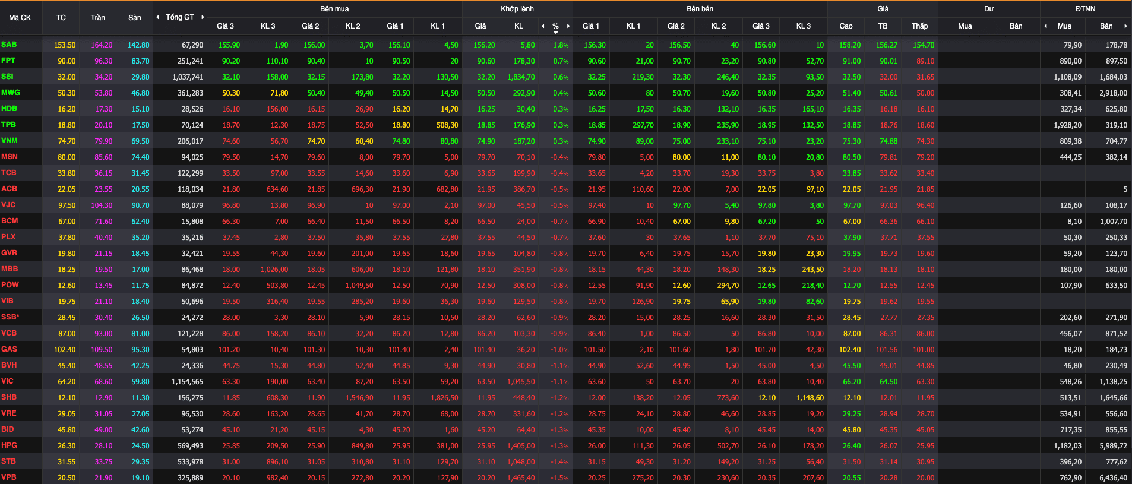Click the Giá header under Khớp lệnh
The width and height of the screenshot is (1132, 484).
point(480,26)
